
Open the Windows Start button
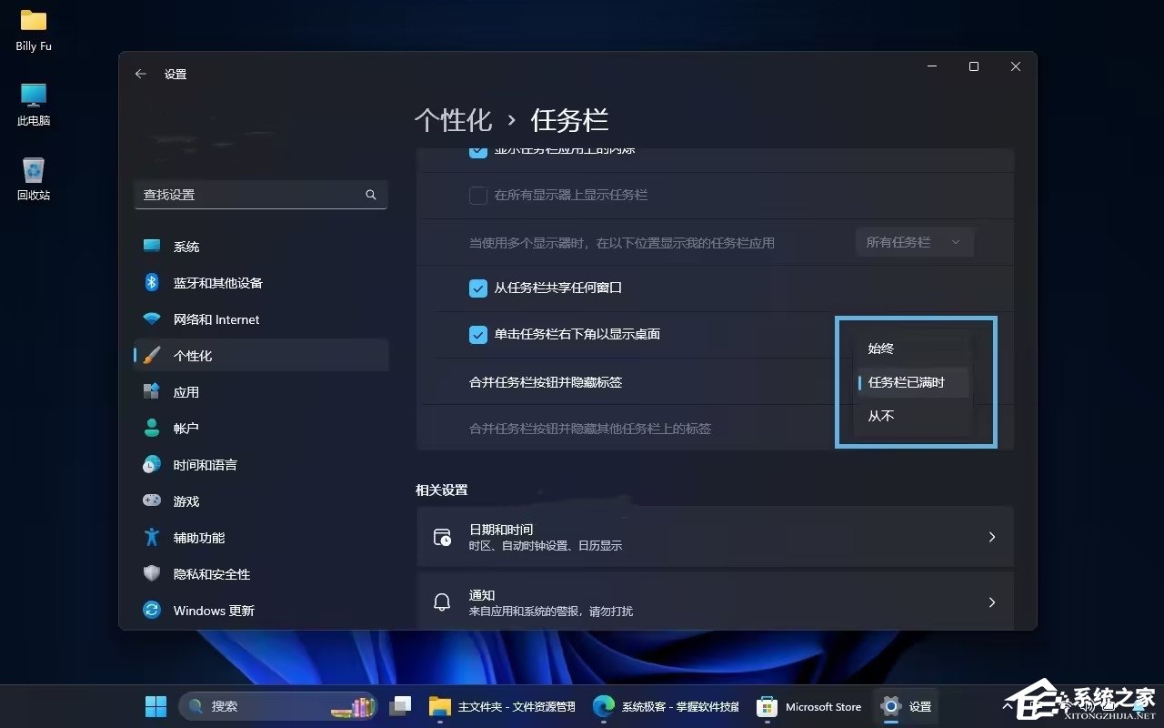(156, 706)
